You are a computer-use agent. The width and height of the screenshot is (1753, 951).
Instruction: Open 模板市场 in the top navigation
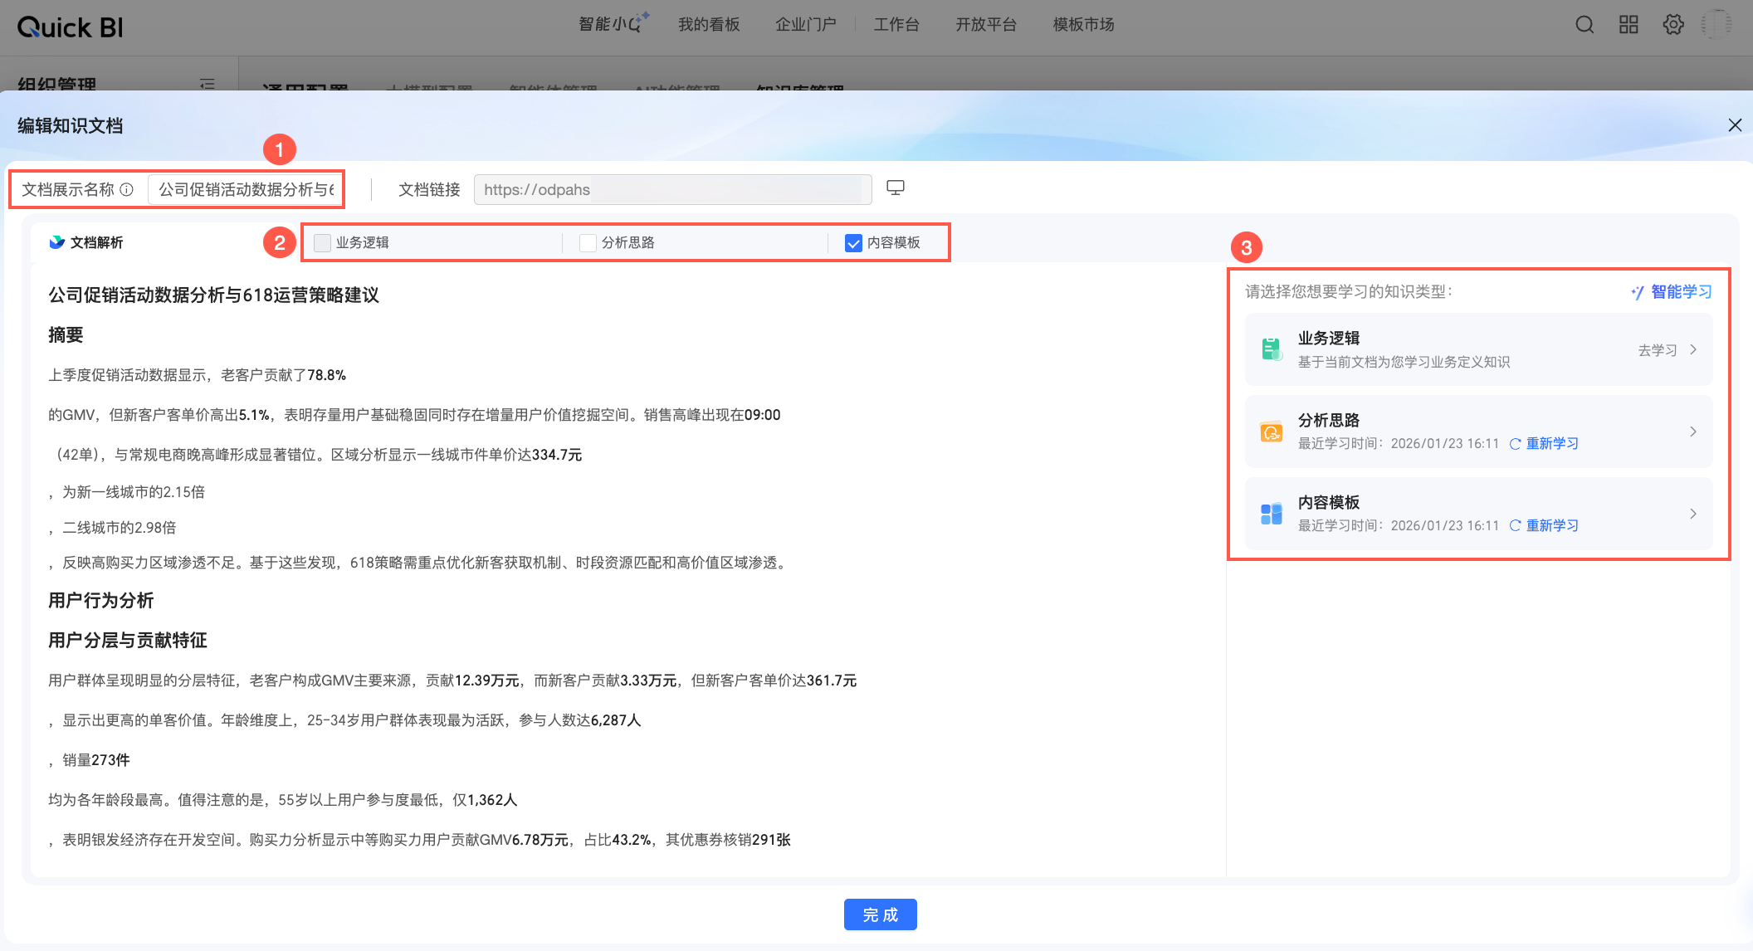[1083, 25]
